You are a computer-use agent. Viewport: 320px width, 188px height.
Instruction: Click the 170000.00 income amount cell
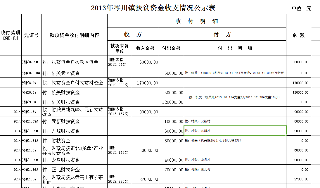click(x=145, y=83)
